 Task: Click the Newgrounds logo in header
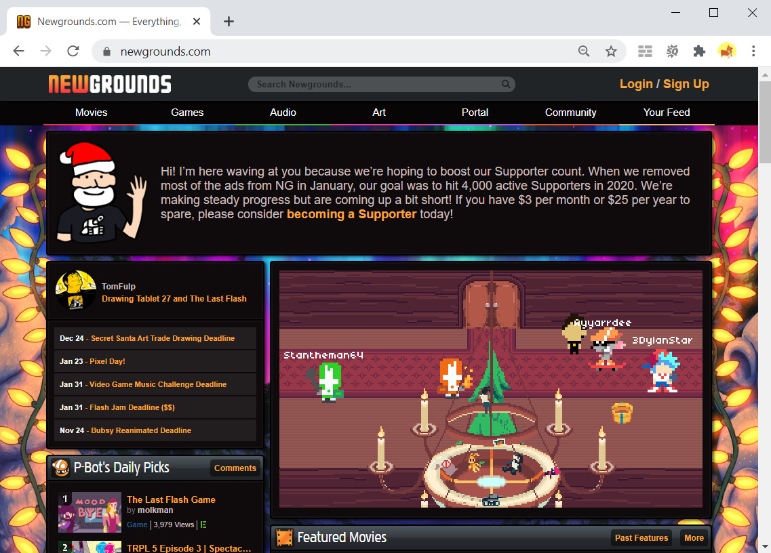point(110,84)
